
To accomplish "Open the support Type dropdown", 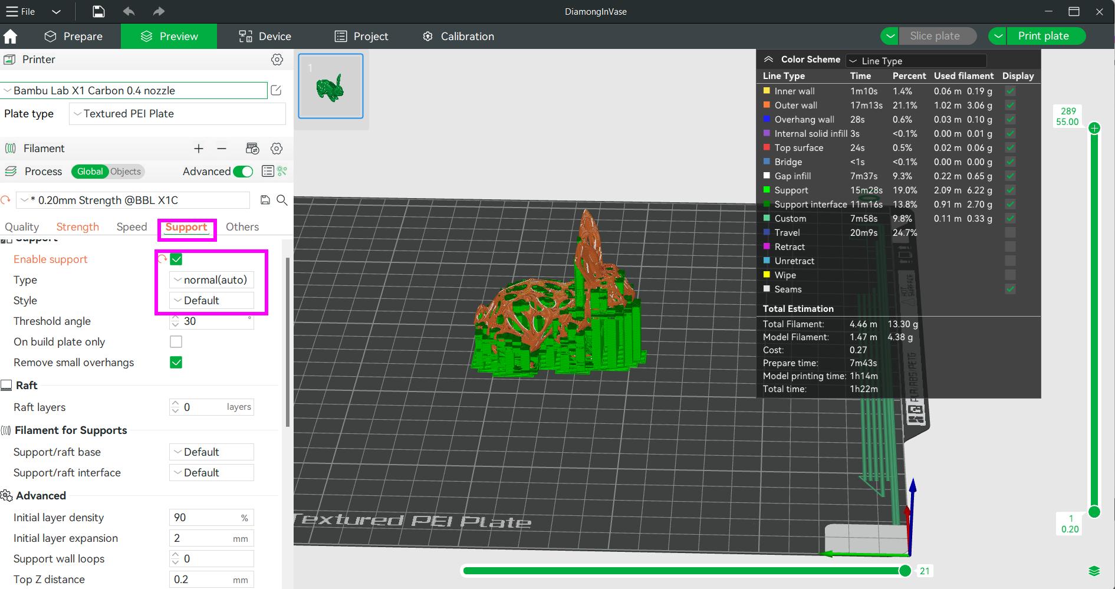I will pos(212,280).
